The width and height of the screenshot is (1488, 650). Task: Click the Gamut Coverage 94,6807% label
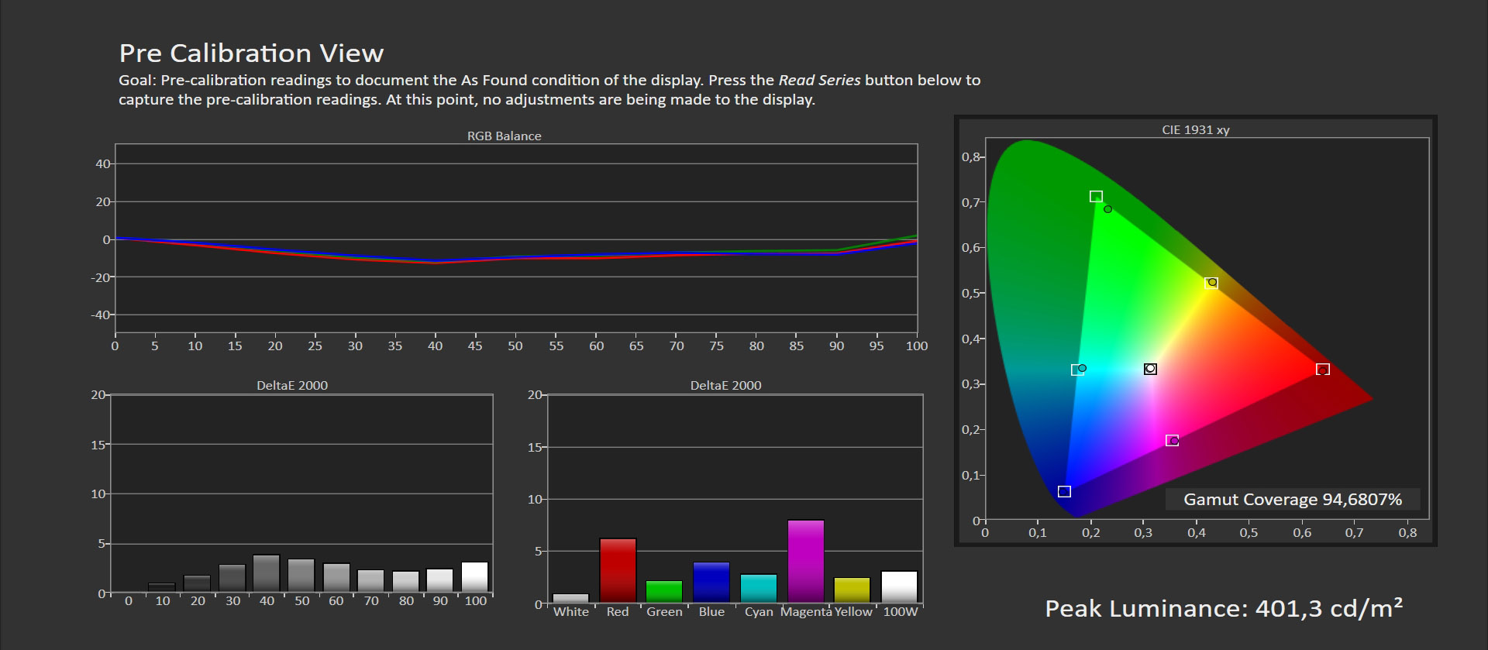point(1292,500)
